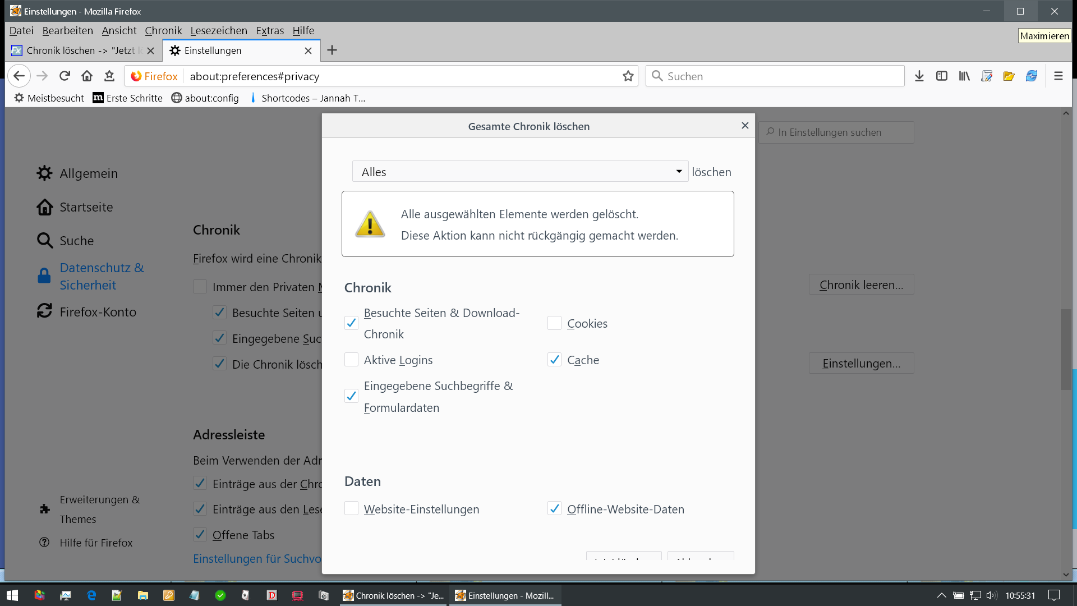The image size is (1077, 606).
Task: Open the Lesezeichen menu
Action: (x=218, y=30)
